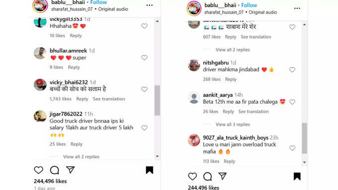Like nitshgabru's comment heart
This screenshot has width=338, height=190.
[292, 69]
